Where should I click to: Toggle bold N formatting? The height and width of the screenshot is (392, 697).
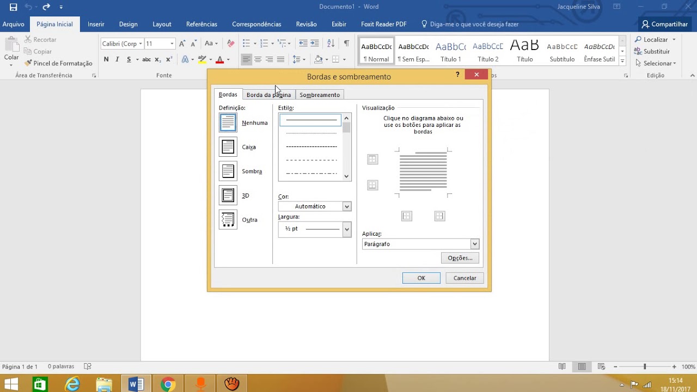coord(106,59)
